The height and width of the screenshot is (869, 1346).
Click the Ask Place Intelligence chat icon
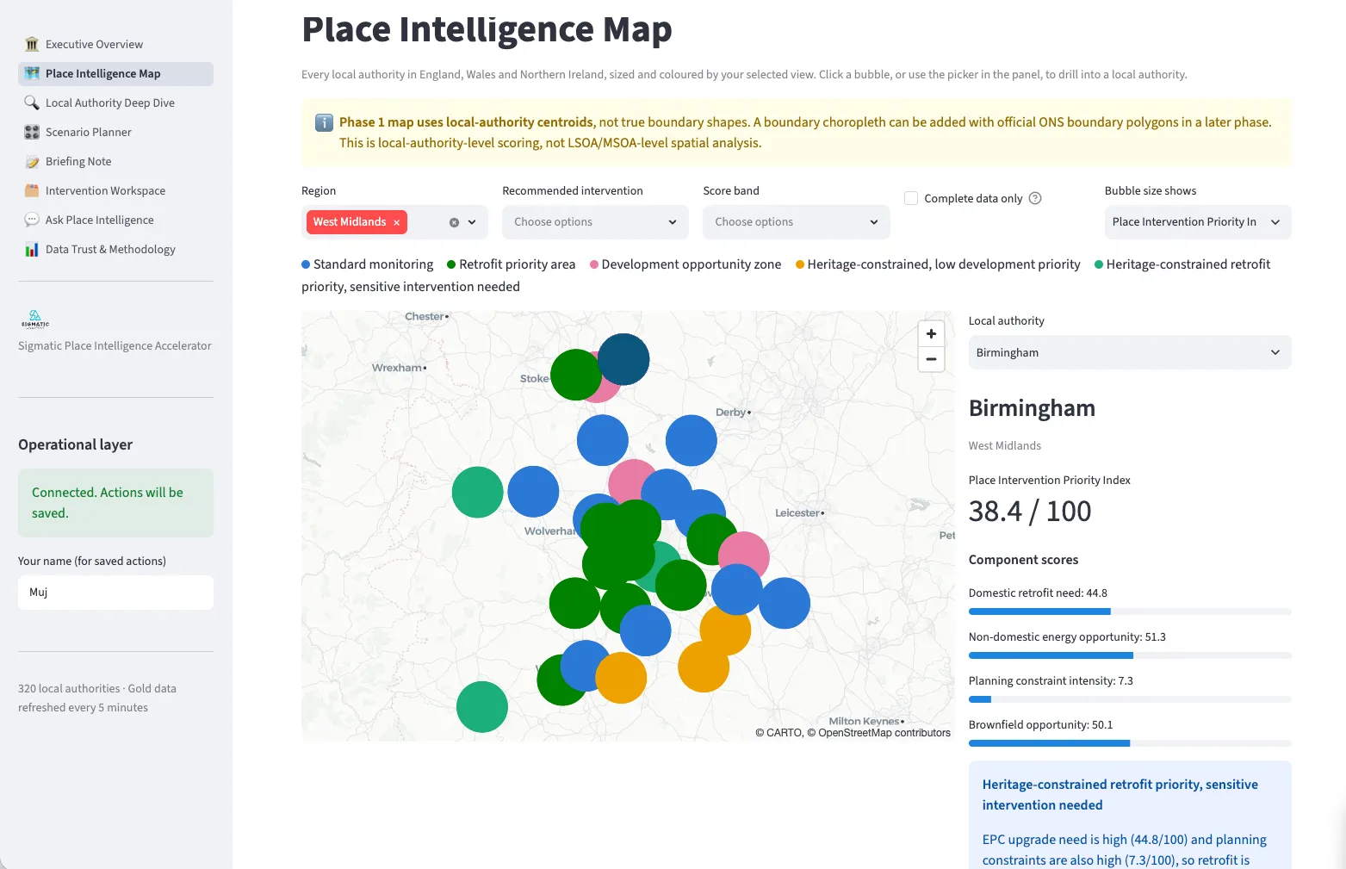pos(32,220)
